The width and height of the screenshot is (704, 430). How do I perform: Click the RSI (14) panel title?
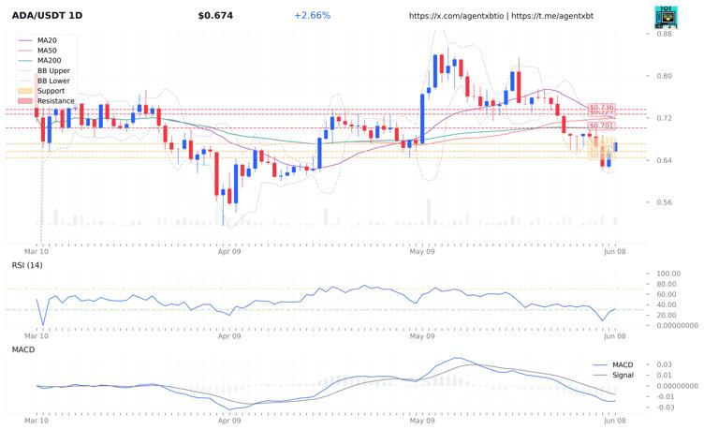pos(27,266)
